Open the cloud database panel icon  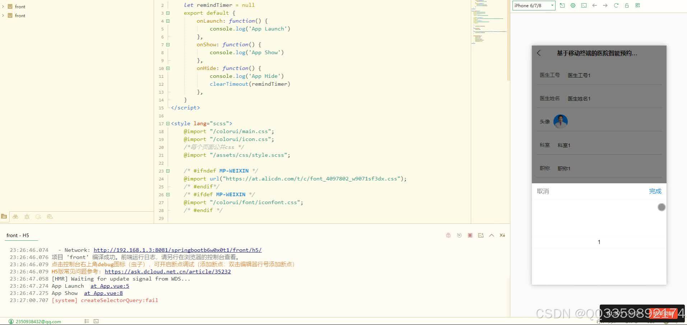click(50, 217)
